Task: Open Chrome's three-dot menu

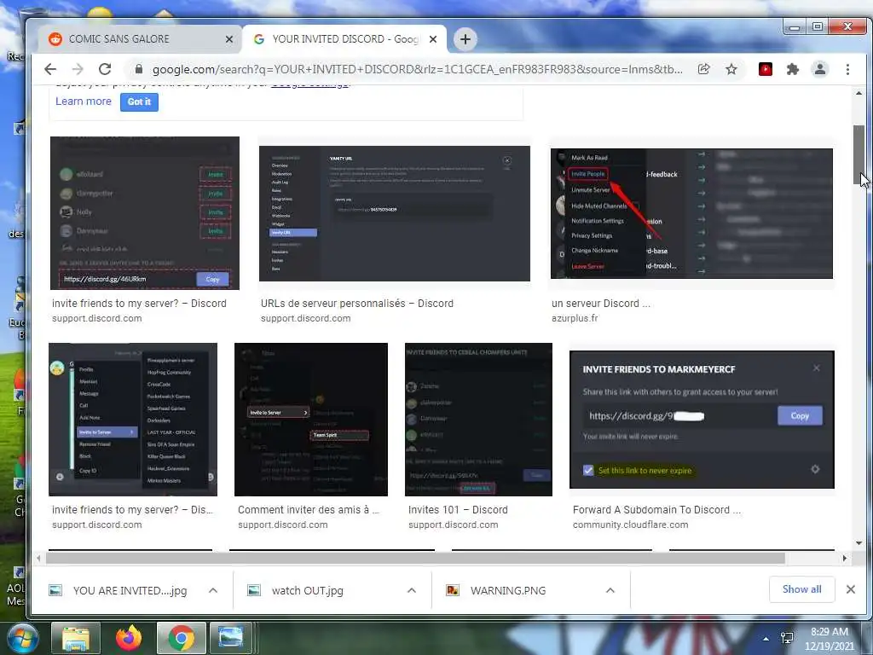Action: click(847, 69)
